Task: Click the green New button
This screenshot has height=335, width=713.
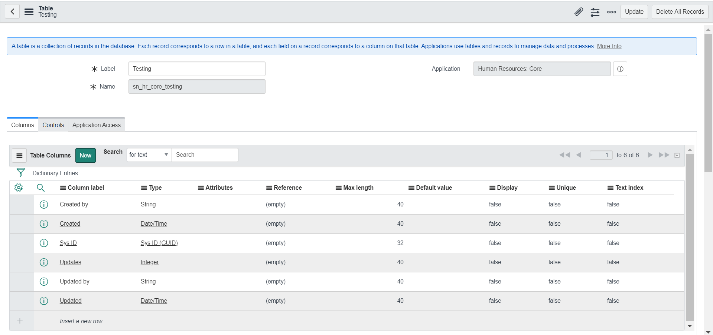Action: coord(85,156)
